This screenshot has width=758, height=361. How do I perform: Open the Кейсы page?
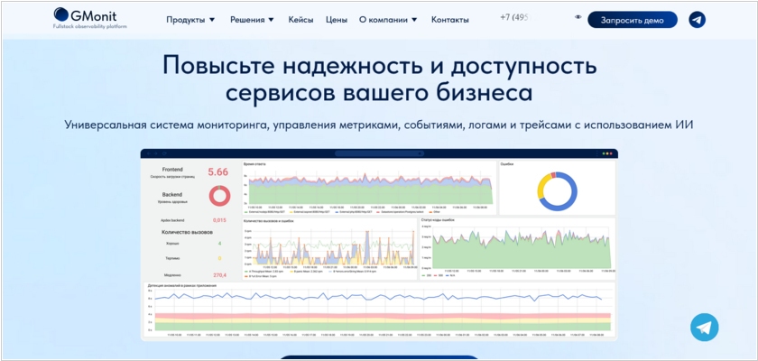300,20
